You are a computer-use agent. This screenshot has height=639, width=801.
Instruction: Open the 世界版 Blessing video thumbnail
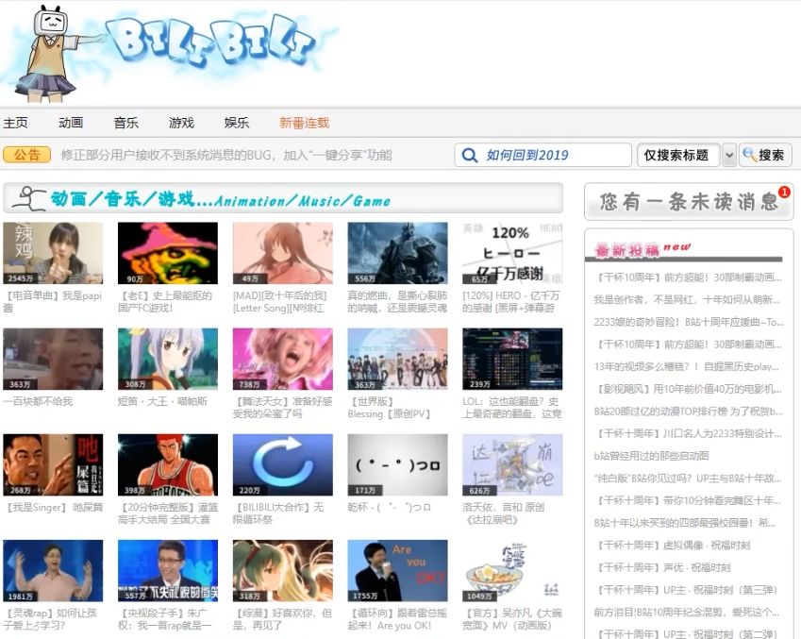click(397, 359)
